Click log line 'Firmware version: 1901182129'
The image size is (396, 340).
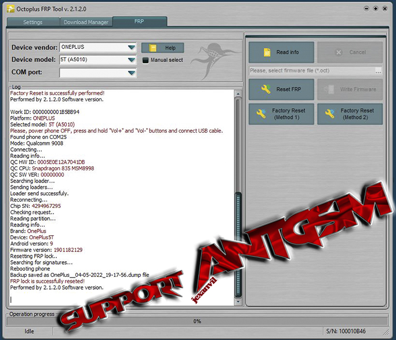[46, 250]
